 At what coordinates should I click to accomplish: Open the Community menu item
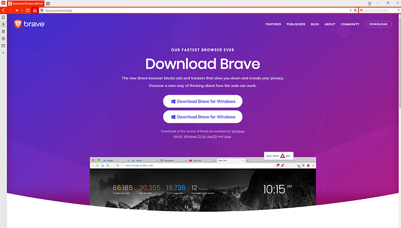[x=350, y=24]
